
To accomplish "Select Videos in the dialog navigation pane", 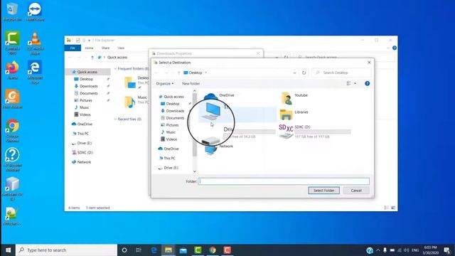I will coord(169,139).
